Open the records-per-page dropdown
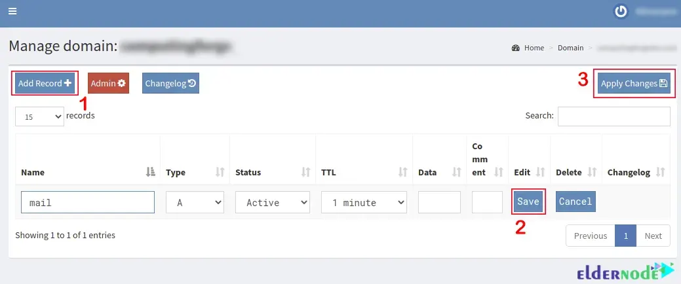Image resolution: width=681 pixels, height=284 pixels. coord(39,116)
